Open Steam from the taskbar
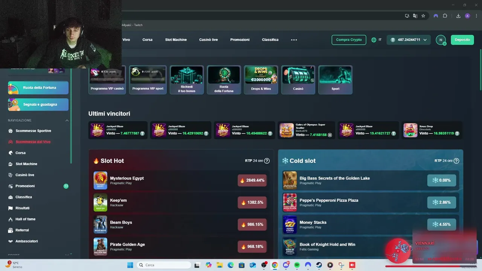This screenshot has height=271, width=482. (319, 265)
